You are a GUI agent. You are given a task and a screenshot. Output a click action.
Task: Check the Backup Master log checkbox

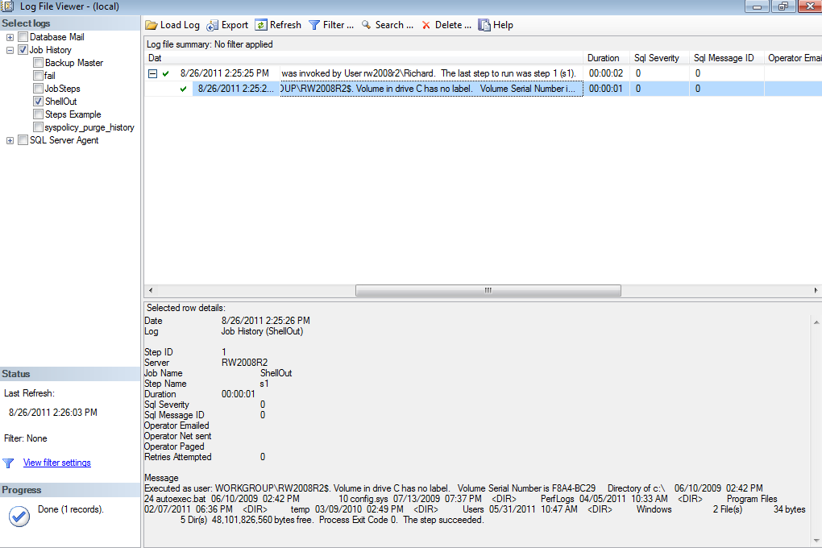tap(38, 62)
